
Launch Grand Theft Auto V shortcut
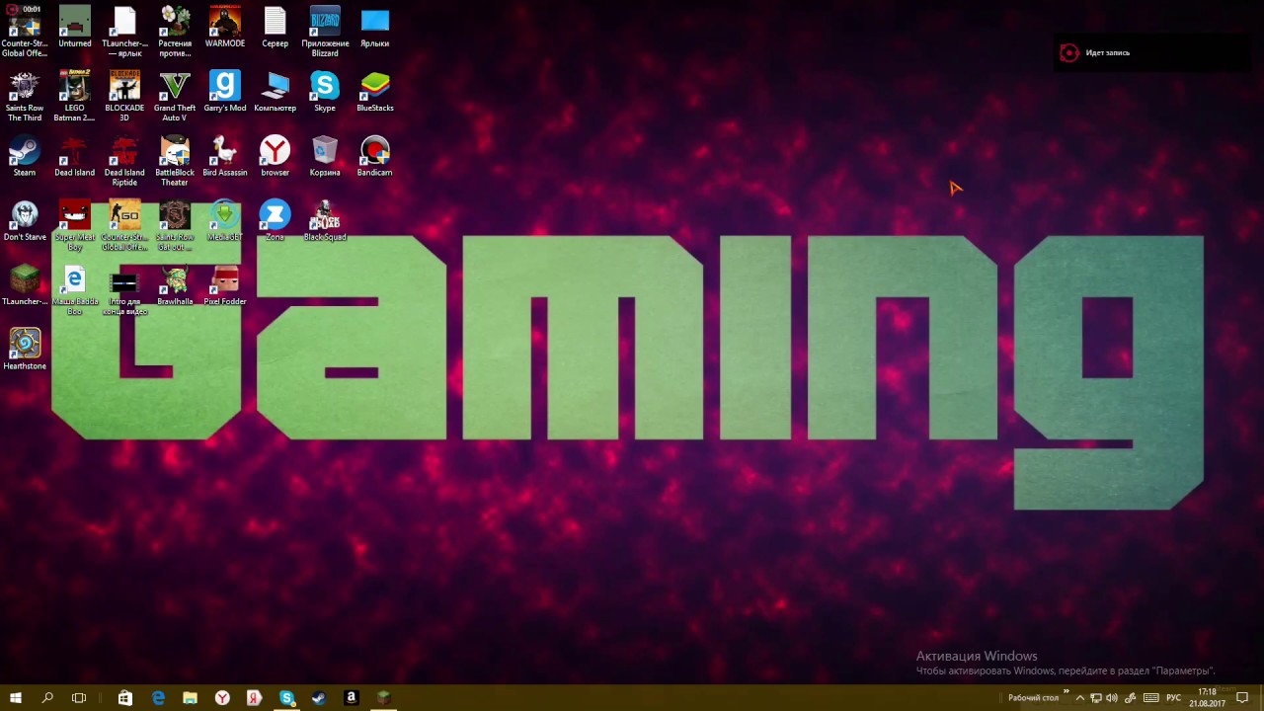pyautogui.click(x=175, y=96)
